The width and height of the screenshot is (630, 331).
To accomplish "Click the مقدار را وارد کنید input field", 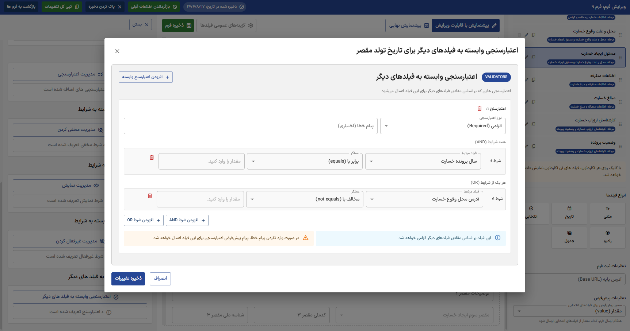I will 201,161.
